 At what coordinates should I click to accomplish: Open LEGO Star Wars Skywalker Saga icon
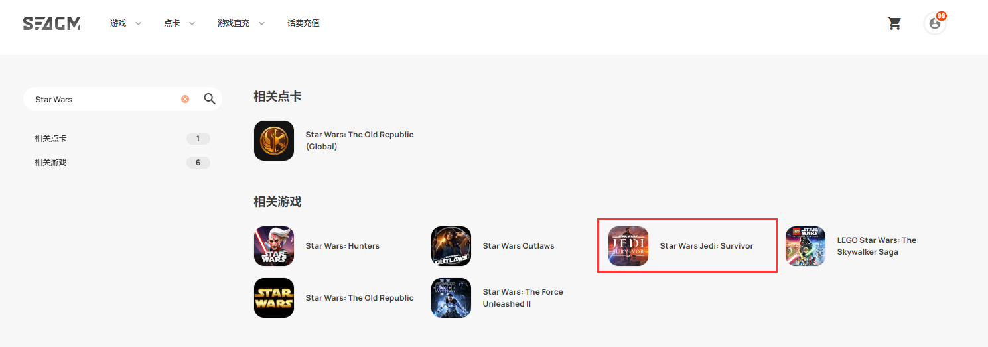point(806,246)
